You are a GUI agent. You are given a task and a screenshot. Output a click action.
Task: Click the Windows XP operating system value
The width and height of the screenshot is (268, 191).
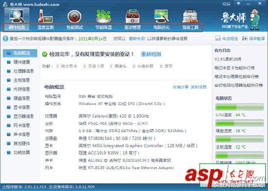pos(121,104)
